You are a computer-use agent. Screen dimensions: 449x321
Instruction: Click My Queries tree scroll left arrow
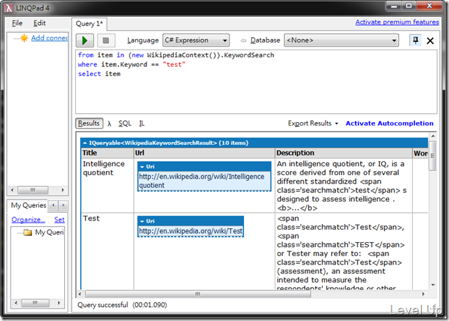click(16, 303)
